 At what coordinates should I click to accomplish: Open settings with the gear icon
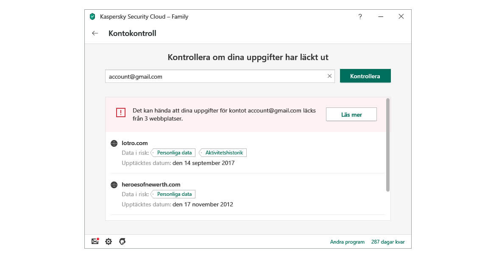(x=109, y=242)
